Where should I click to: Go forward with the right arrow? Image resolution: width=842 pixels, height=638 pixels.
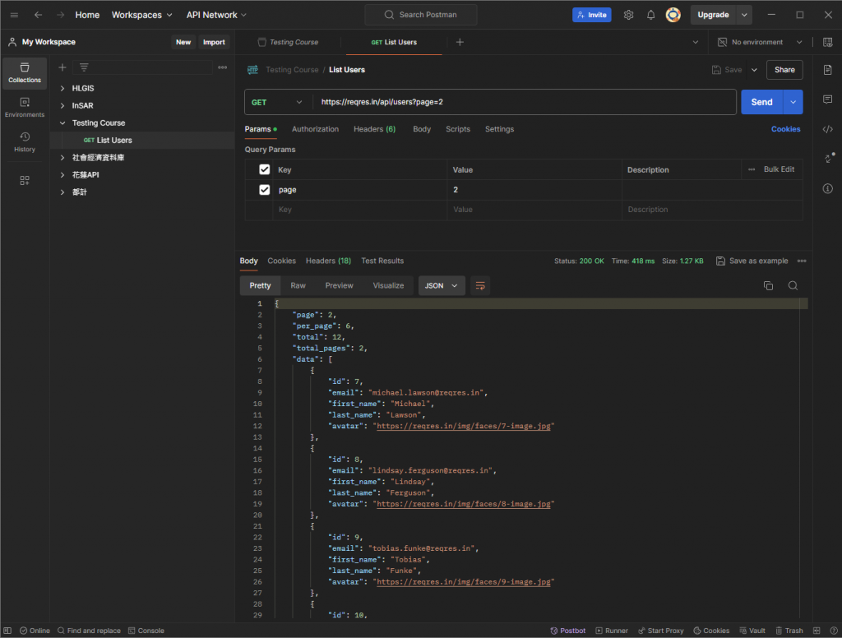point(61,15)
